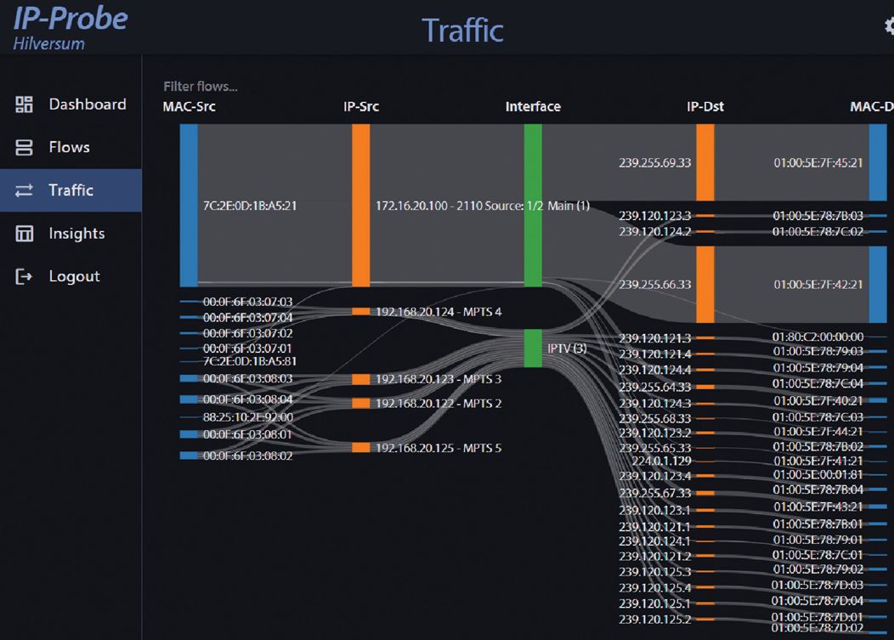This screenshot has width=894, height=640.
Task: Click the orange 239.255.69.33 destination bar
Action: click(704, 162)
